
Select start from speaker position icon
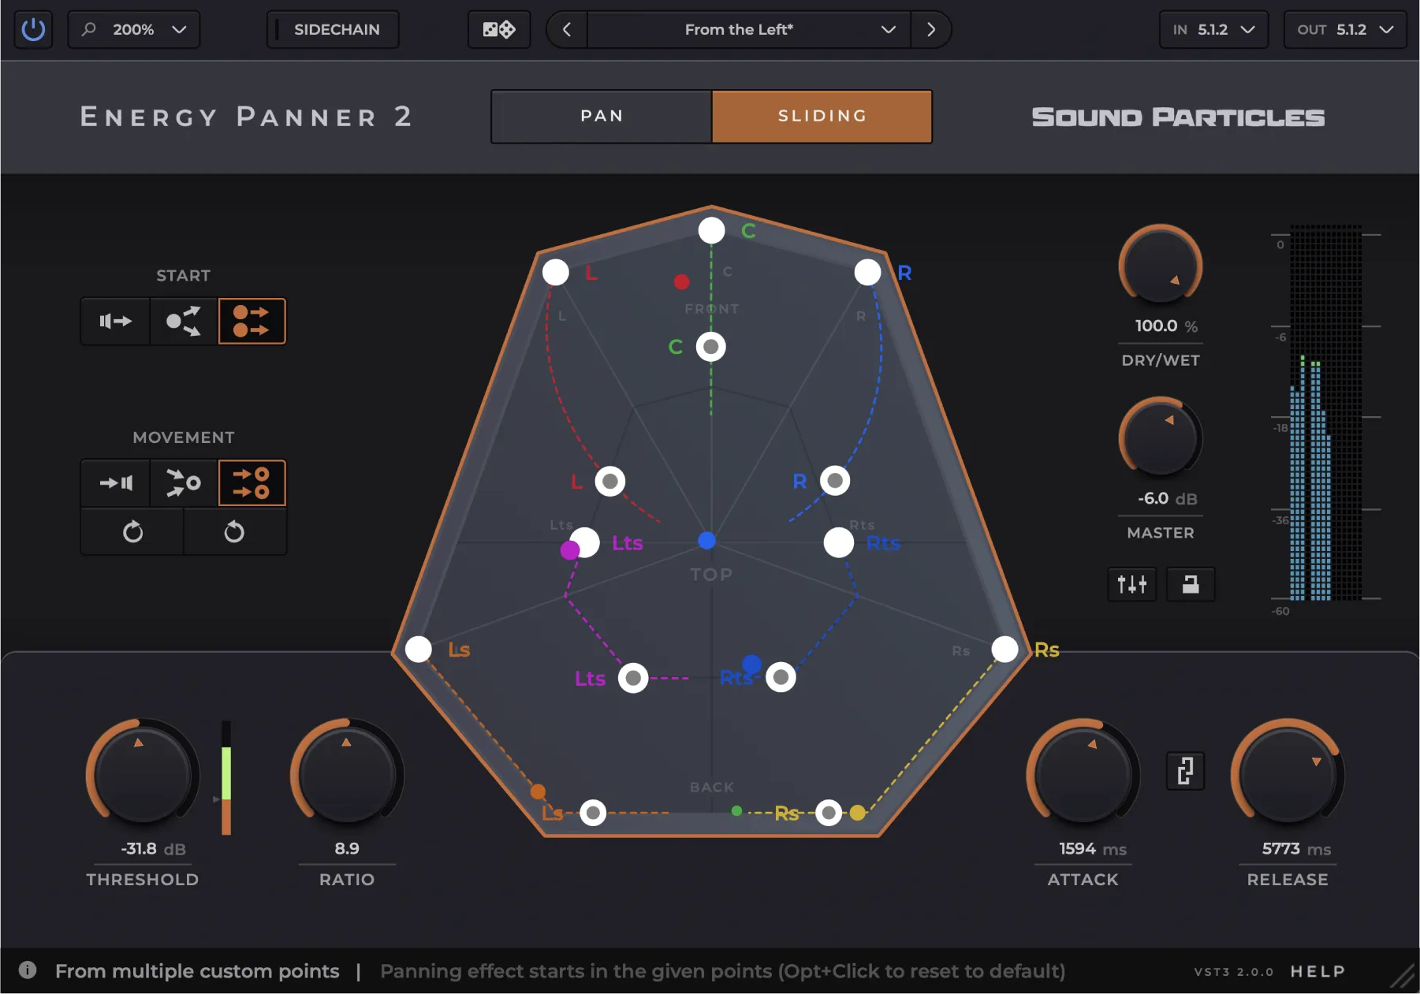tap(115, 321)
